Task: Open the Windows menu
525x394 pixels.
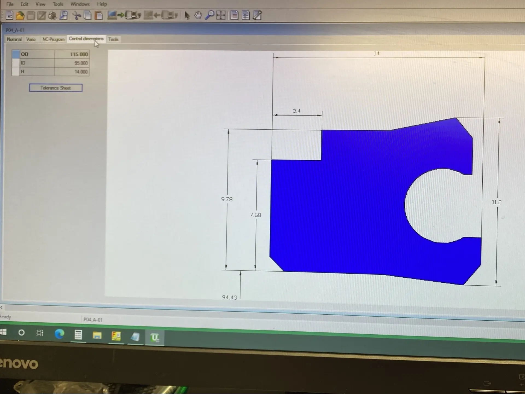Action: tap(80, 4)
